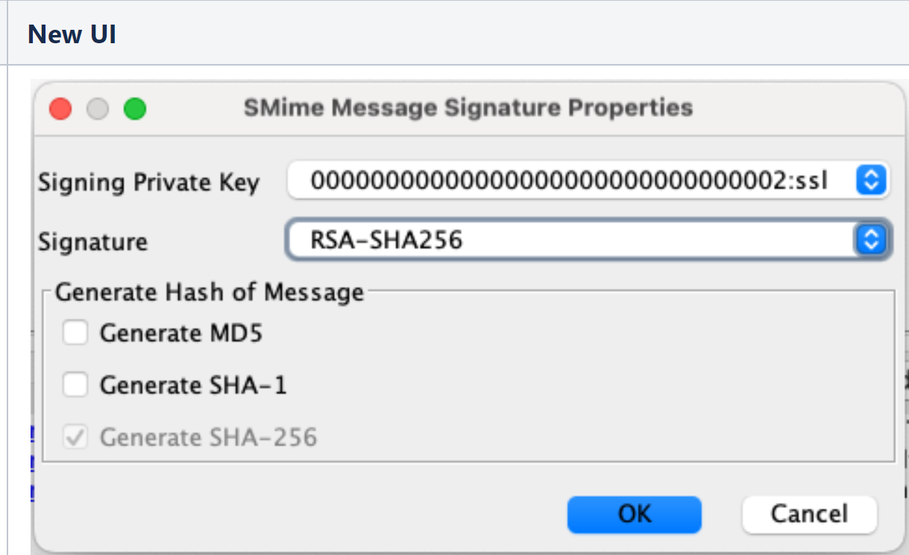Viewport: 909px width, 555px height.
Task: Open the key list showing 00000000000000000000000000000002:ssl
Action: tap(570, 180)
